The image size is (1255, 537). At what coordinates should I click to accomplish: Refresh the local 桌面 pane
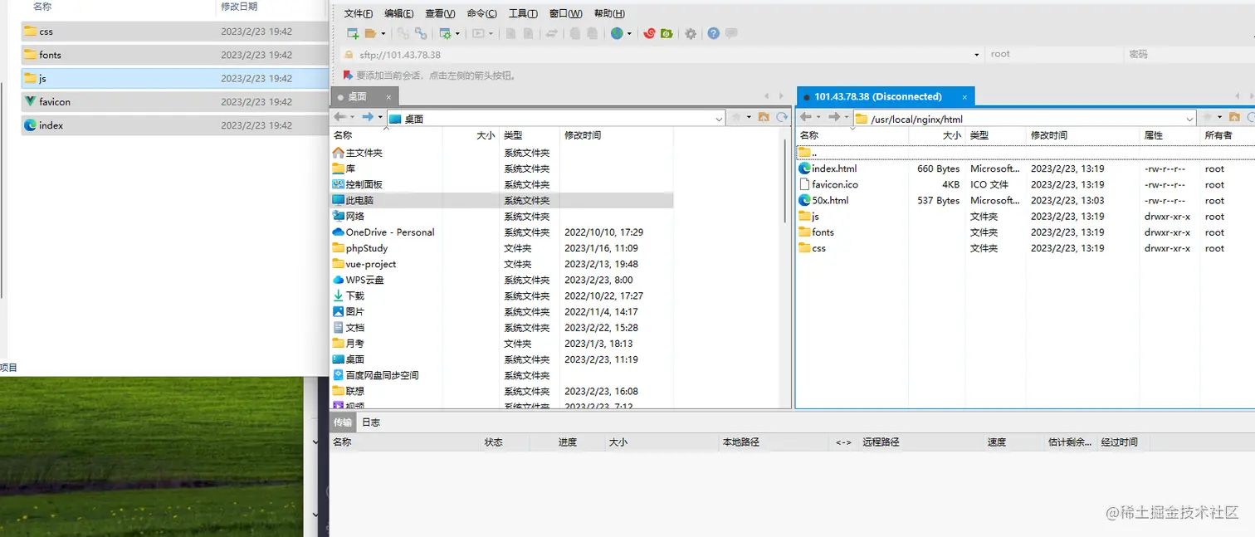click(782, 118)
